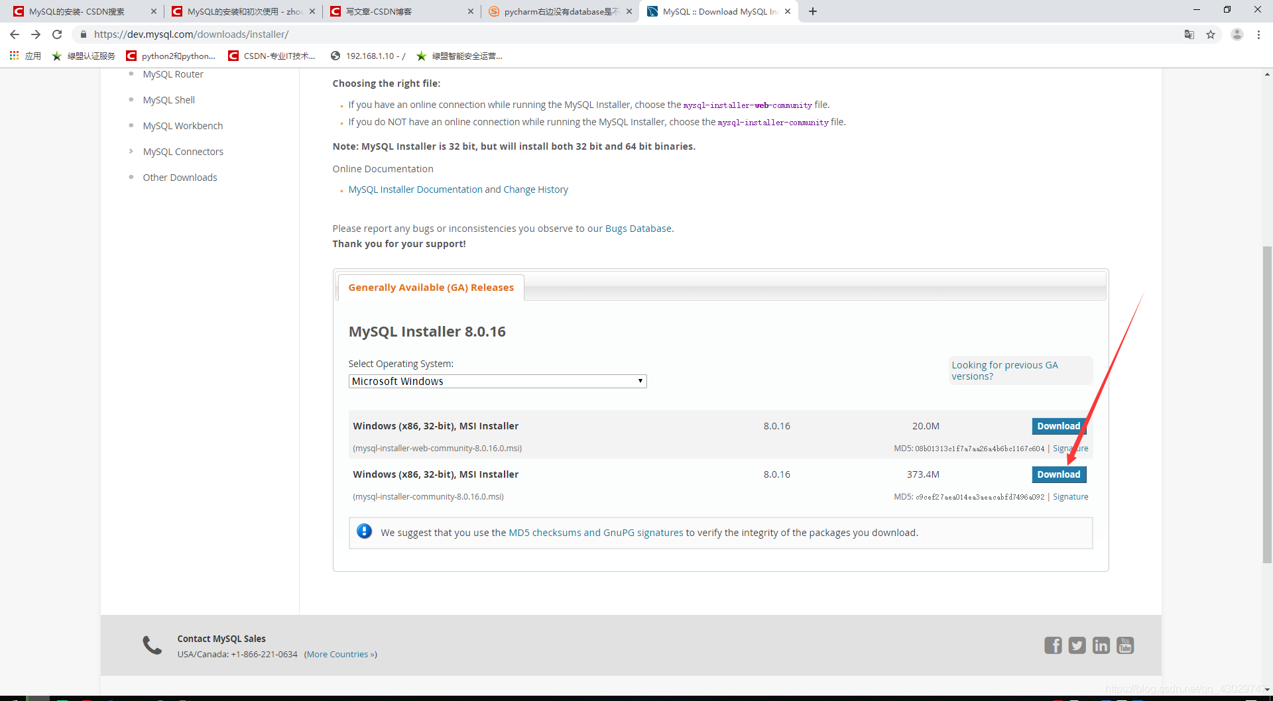This screenshot has width=1273, height=701.
Task: Select the Generally Available (GA) Releases tab
Action: [x=431, y=287]
